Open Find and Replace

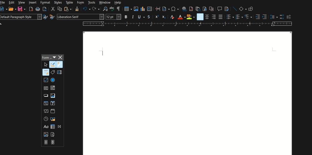(105, 9)
